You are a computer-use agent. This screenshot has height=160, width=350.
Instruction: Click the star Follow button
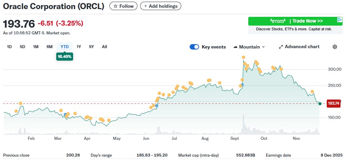click(123, 6)
